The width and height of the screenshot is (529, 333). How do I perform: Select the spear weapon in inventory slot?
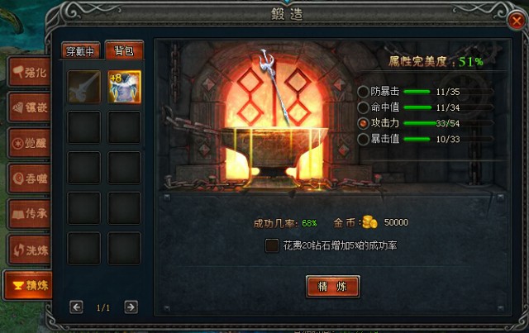[84, 87]
